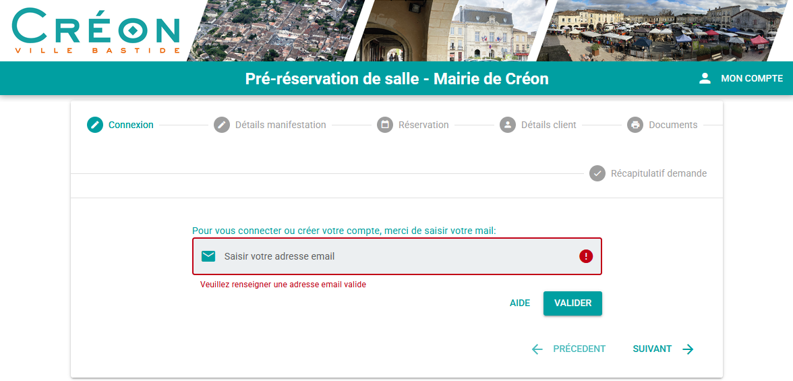Go to next step with Suivant
793x381 pixels.
(663, 349)
